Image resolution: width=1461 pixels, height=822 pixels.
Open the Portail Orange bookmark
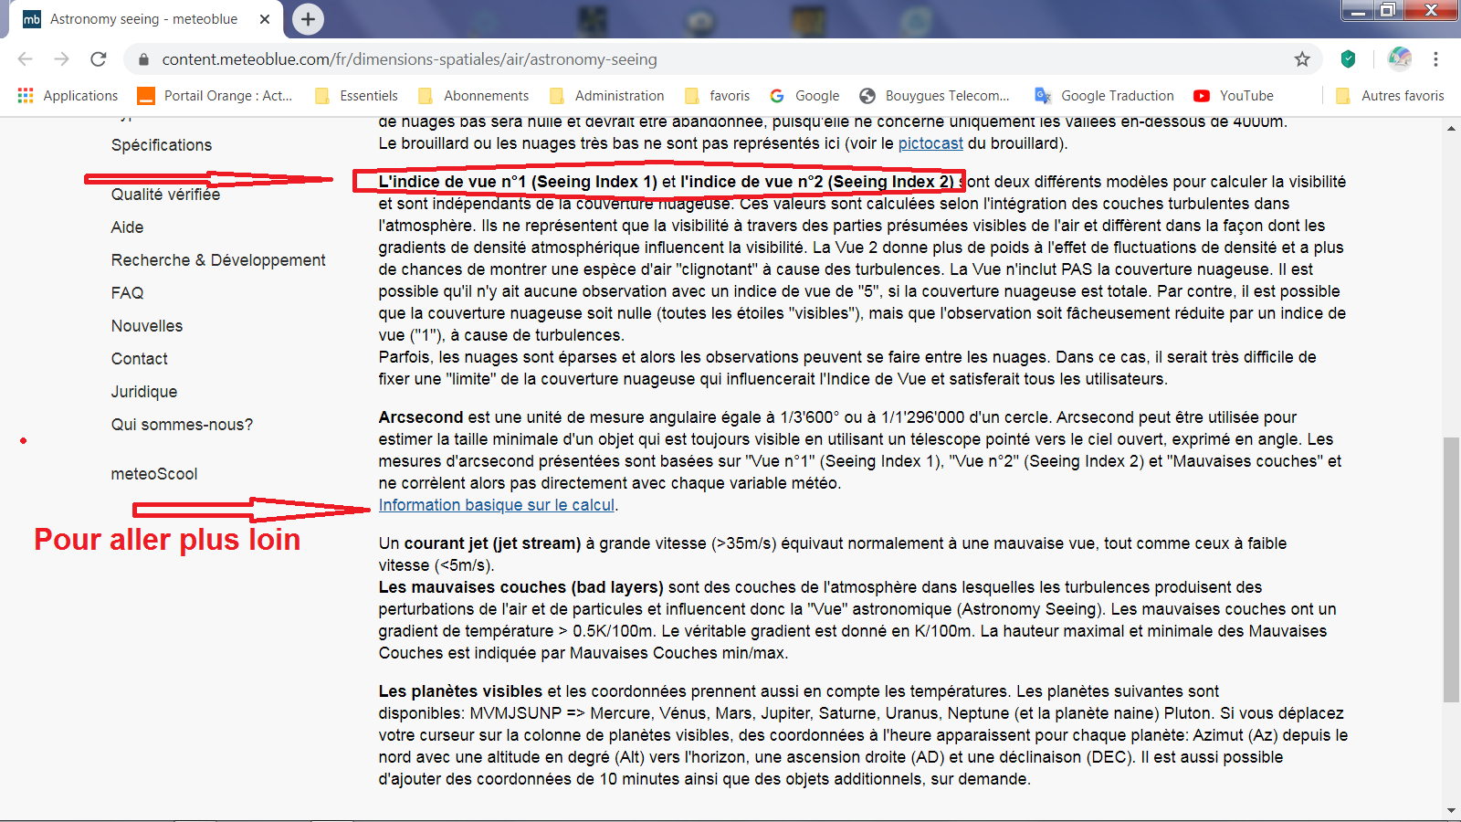tap(215, 96)
